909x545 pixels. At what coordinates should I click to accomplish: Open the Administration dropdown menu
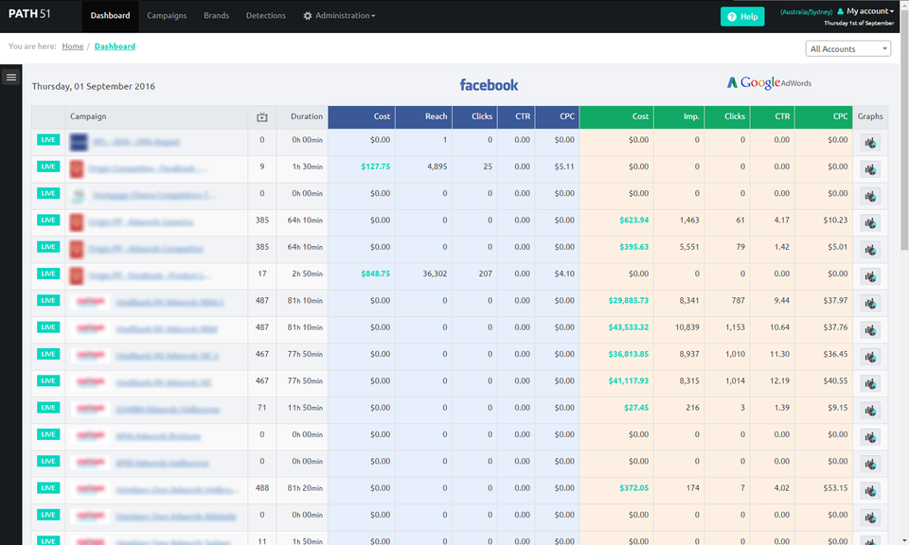pyautogui.click(x=339, y=15)
